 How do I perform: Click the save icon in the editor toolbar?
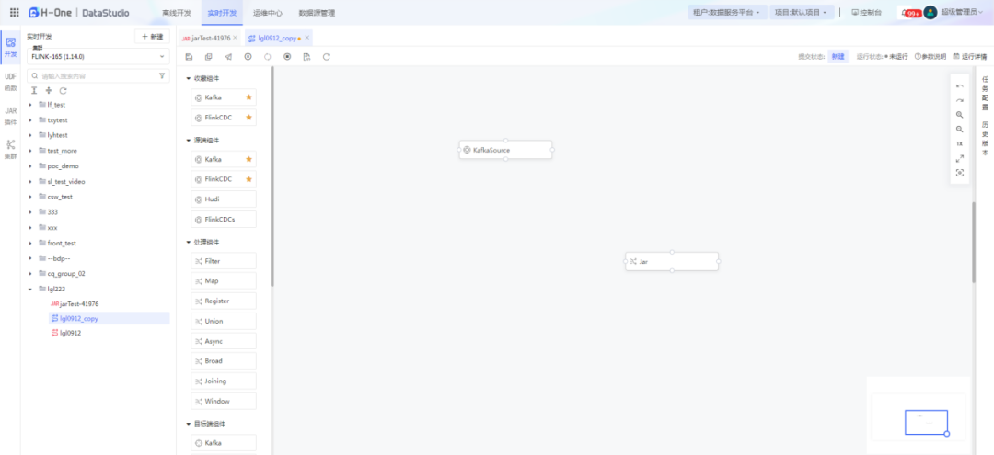(x=189, y=57)
